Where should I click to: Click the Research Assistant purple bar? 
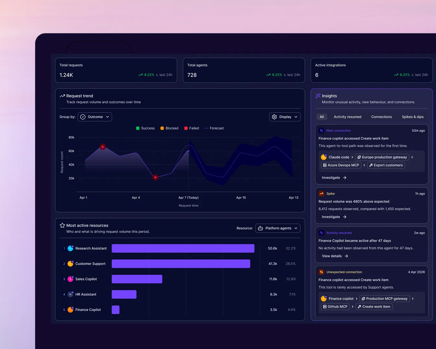pos(183,248)
